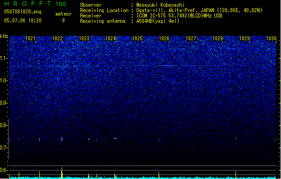Click the 0.6 frequency axis label

coord(4,170)
